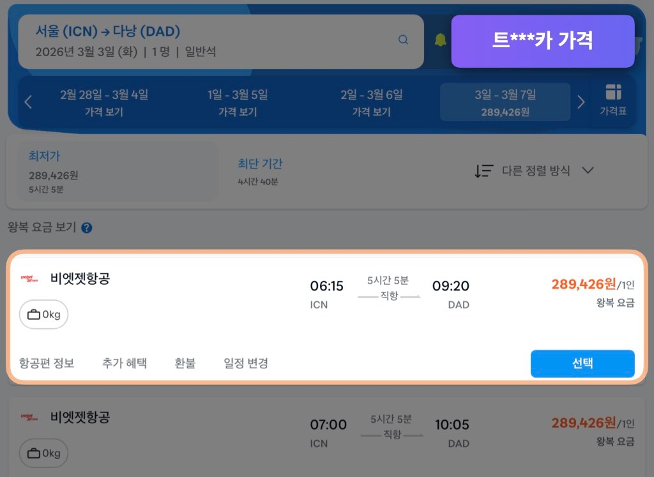Click the sort icon next to 다른 정렬 방식
Image resolution: width=654 pixels, height=477 pixels.
pyautogui.click(x=484, y=170)
